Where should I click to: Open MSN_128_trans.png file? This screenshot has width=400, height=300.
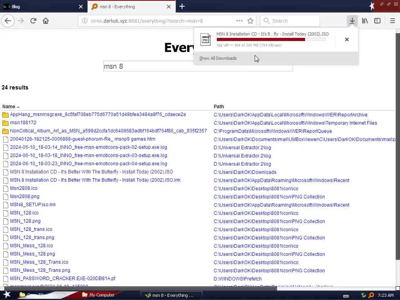coord(32,237)
